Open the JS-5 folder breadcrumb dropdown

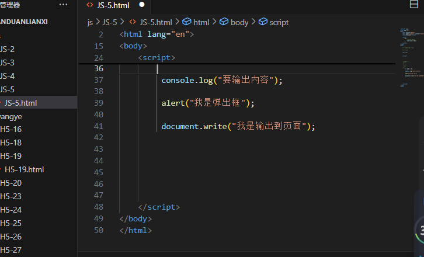109,22
